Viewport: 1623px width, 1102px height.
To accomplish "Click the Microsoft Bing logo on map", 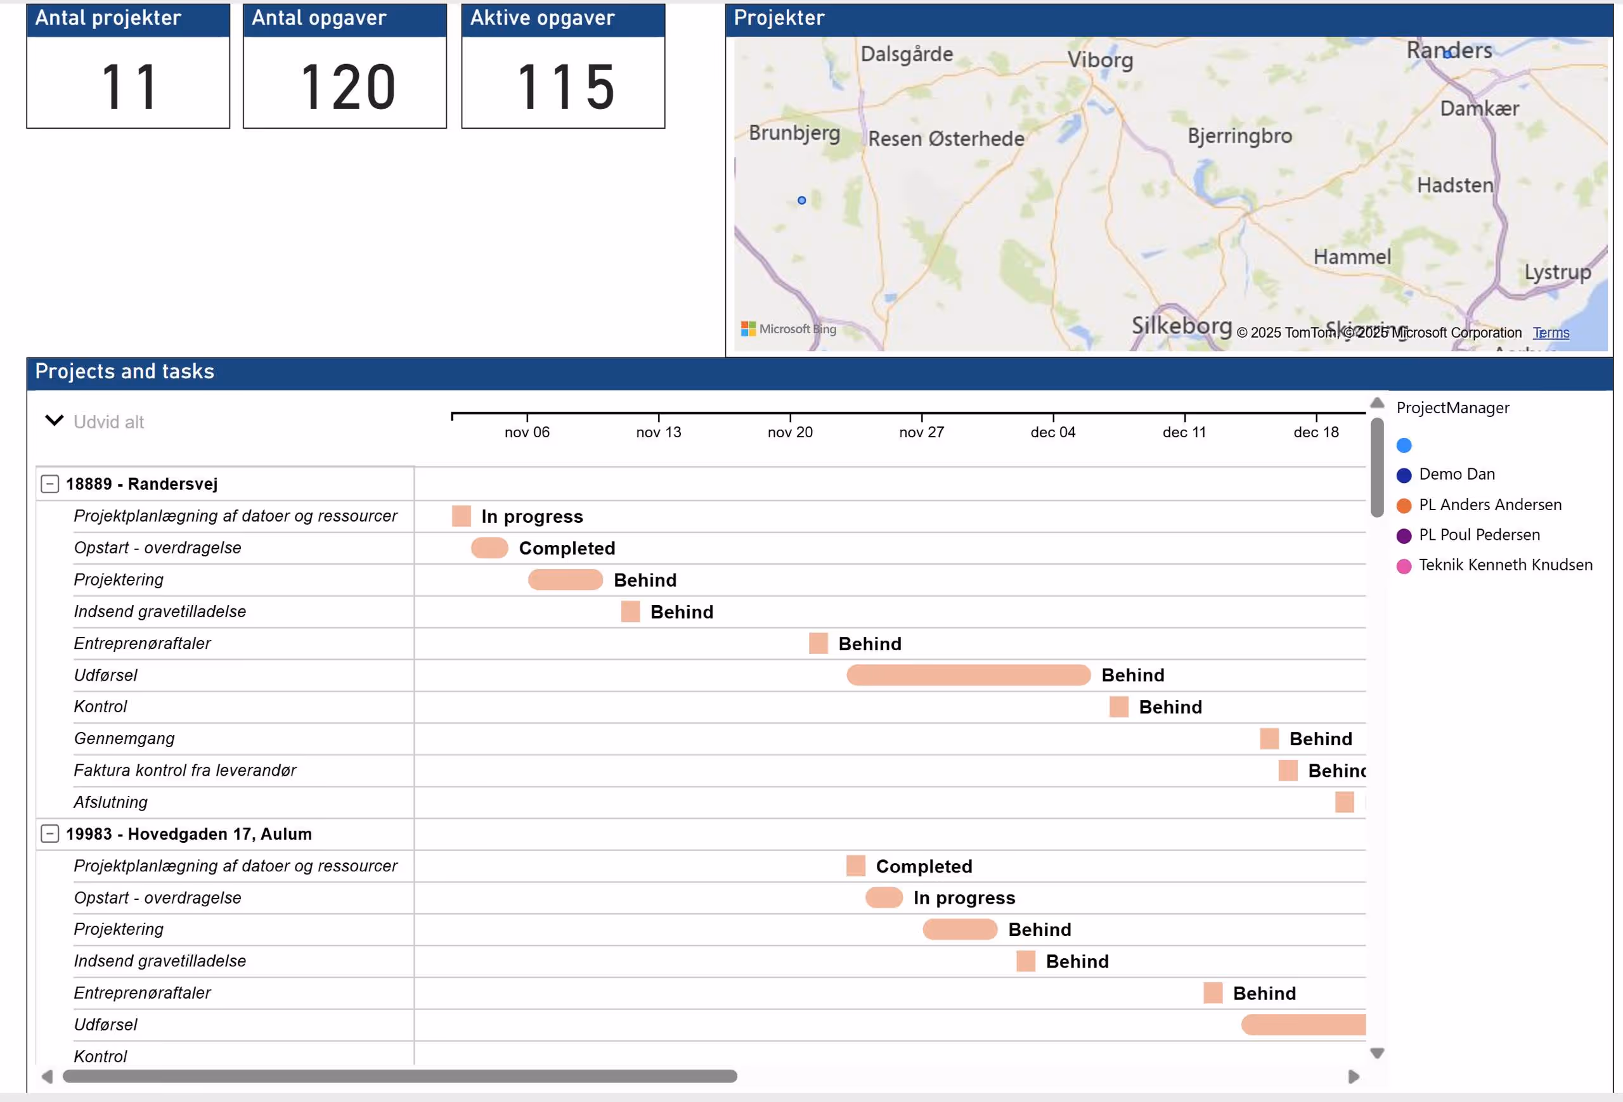I will (789, 329).
